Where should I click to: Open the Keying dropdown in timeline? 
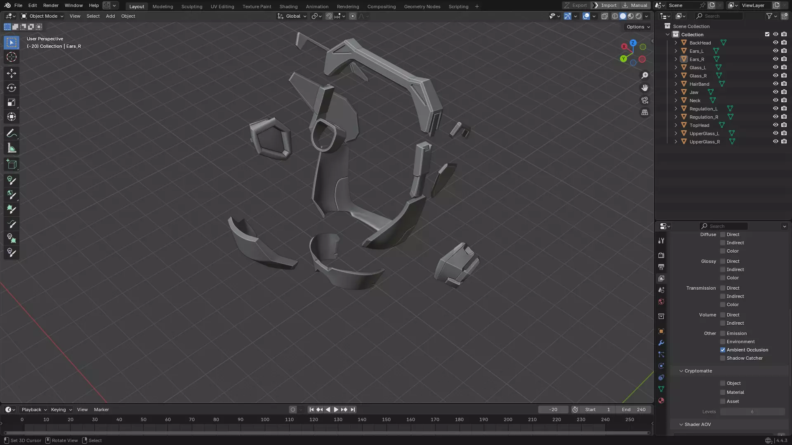pos(61,410)
